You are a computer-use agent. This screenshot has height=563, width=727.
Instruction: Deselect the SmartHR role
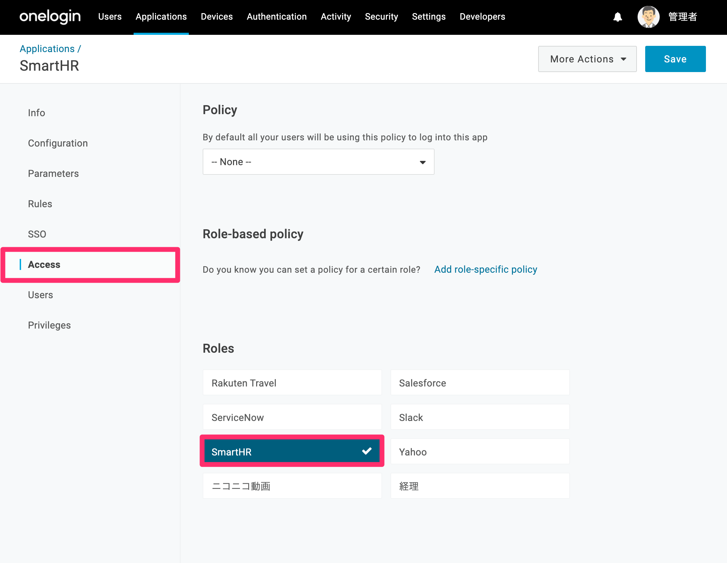(x=292, y=451)
